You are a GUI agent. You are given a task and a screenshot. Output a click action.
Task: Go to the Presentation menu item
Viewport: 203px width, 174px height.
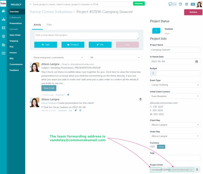pyautogui.click(x=15, y=23)
